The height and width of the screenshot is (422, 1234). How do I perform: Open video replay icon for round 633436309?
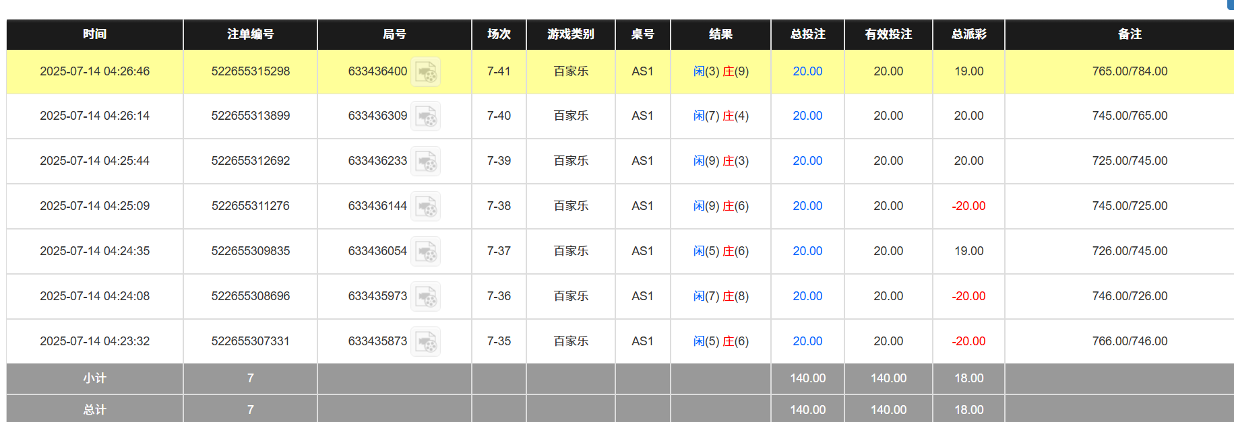point(426,116)
